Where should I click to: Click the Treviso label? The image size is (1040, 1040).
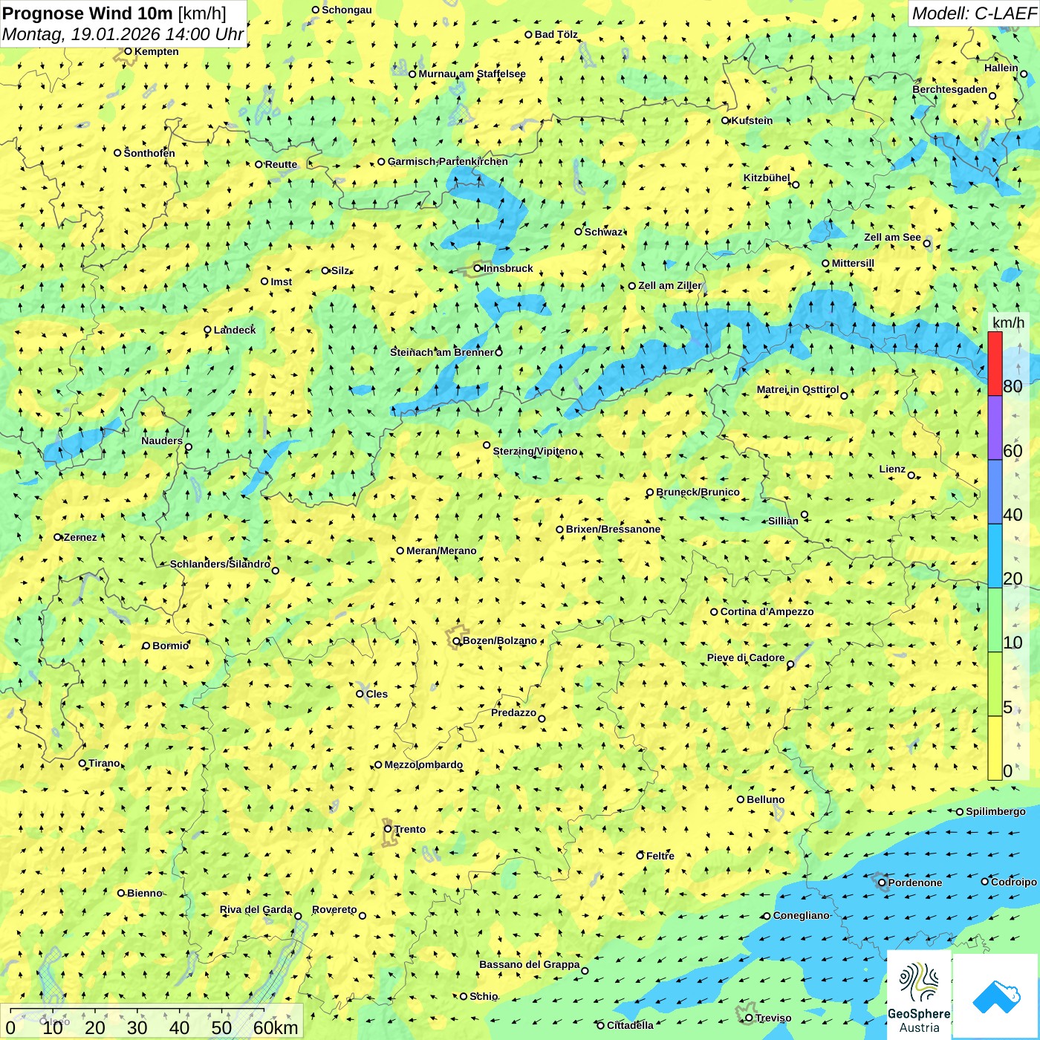point(773,1018)
